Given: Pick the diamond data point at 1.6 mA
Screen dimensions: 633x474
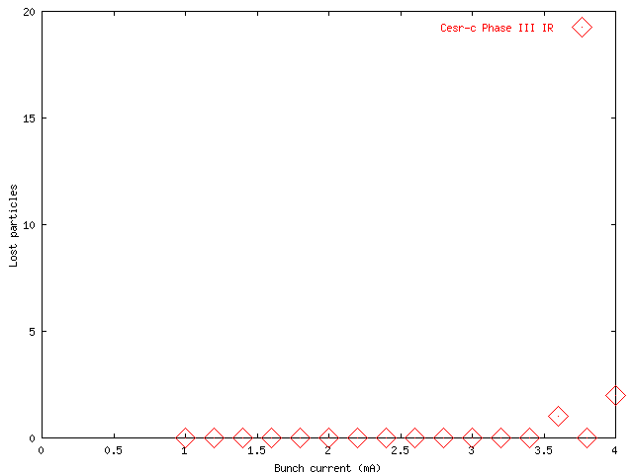Looking at the screenshot, I should tap(272, 437).
